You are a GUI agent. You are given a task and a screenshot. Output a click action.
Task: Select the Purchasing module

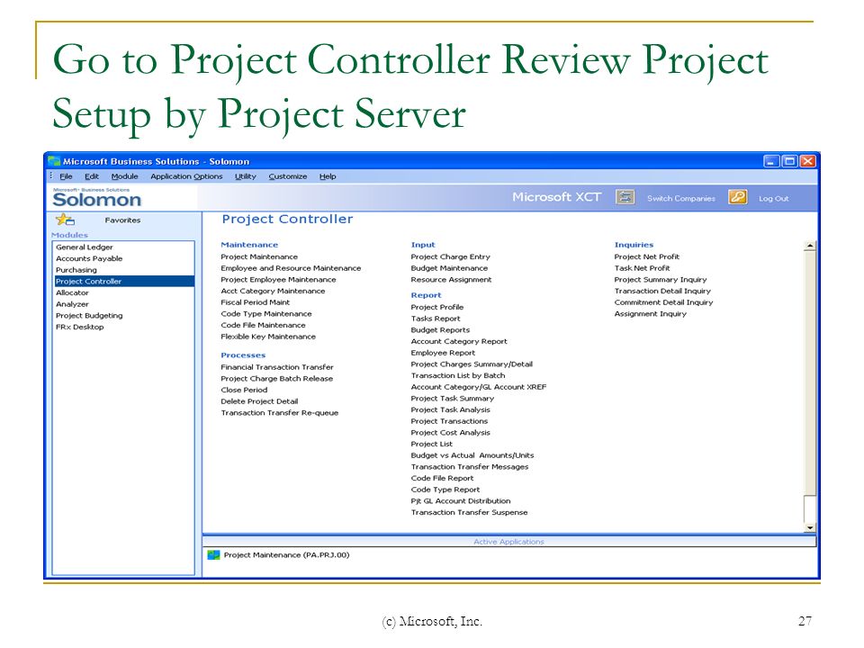[x=76, y=270]
